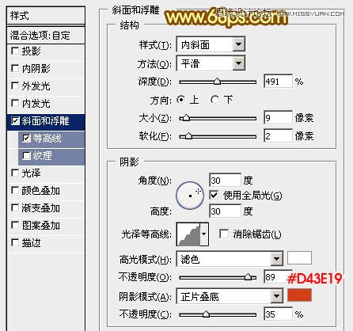Uncheck the 等高线 contour checkbox
Image resolution: width=353 pixels, height=331 pixels.
pyautogui.click(x=26, y=138)
